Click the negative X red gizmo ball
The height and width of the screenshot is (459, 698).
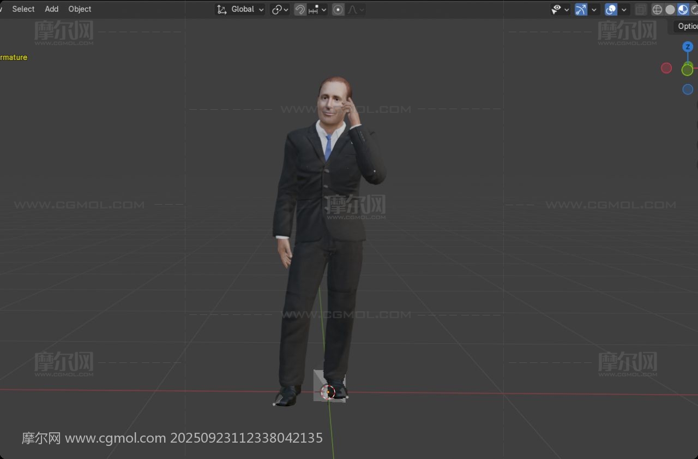pyautogui.click(x=666, y=68)
